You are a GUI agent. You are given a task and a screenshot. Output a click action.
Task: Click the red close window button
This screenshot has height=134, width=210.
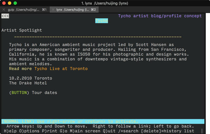click(x=4, y=3)
